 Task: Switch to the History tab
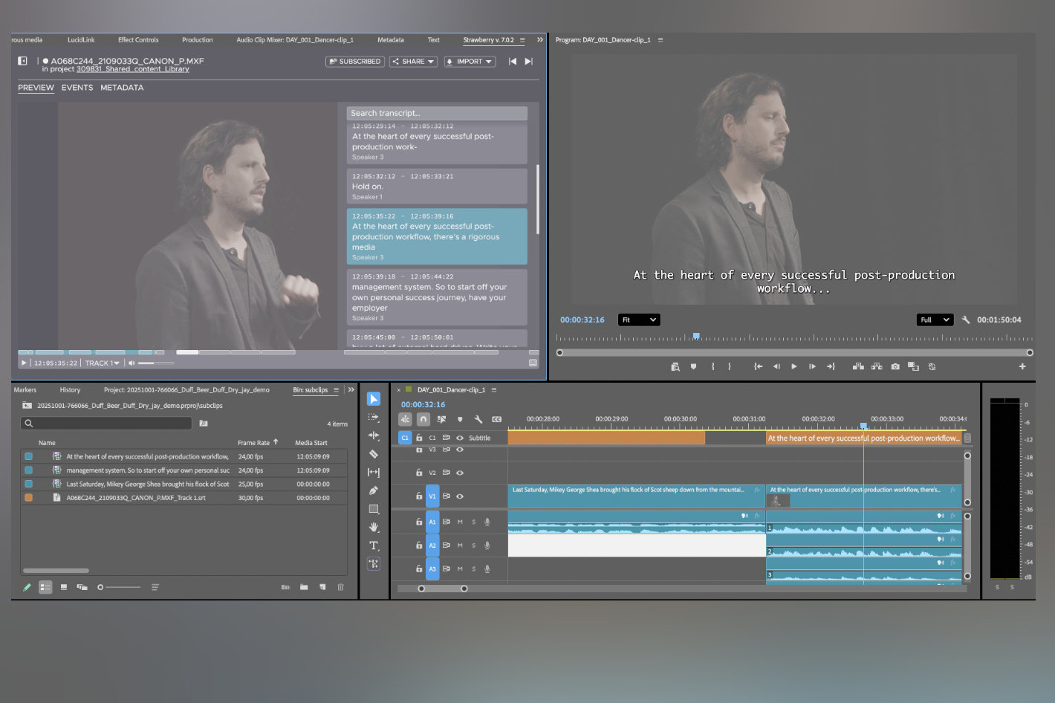coord(70,389)
